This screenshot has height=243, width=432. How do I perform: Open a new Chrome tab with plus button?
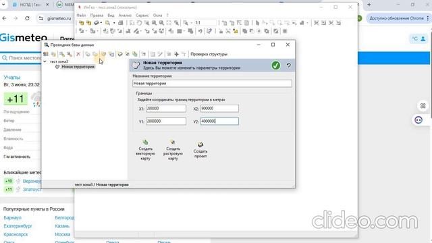pyautogui.click(x=369, y=5)
